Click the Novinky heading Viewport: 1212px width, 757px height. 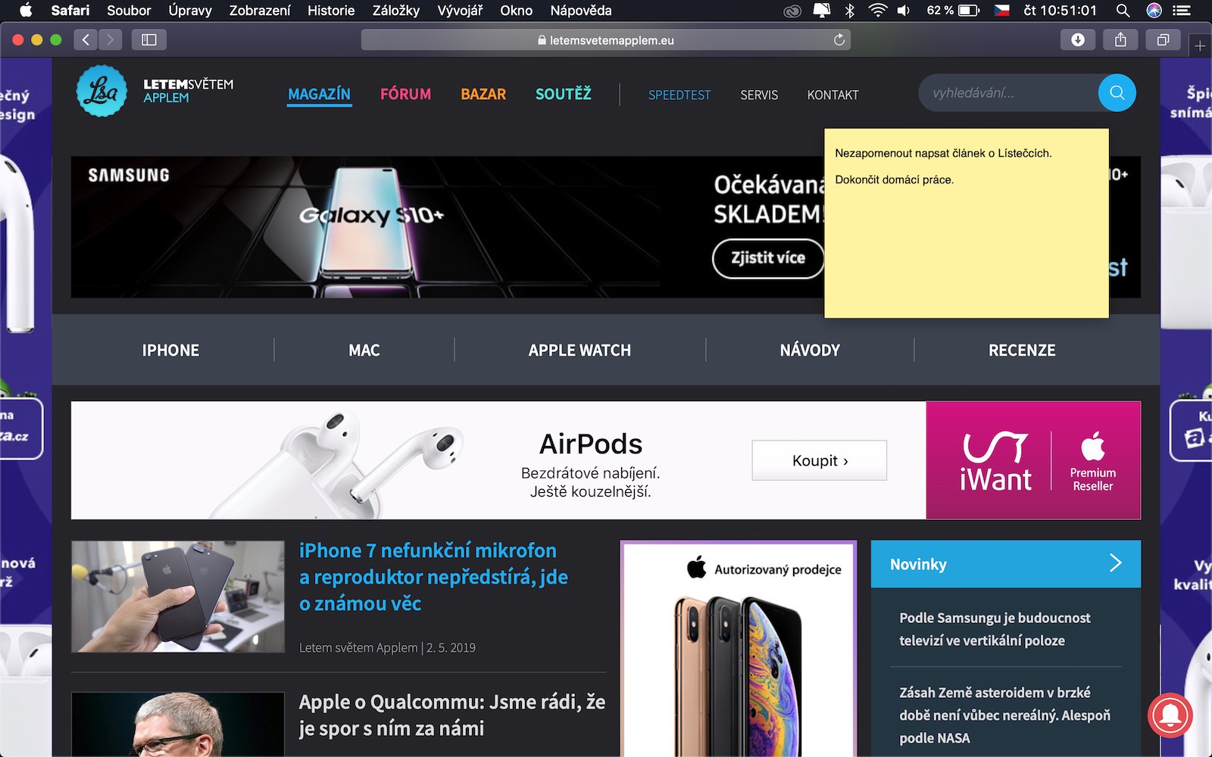click(918, 565)
